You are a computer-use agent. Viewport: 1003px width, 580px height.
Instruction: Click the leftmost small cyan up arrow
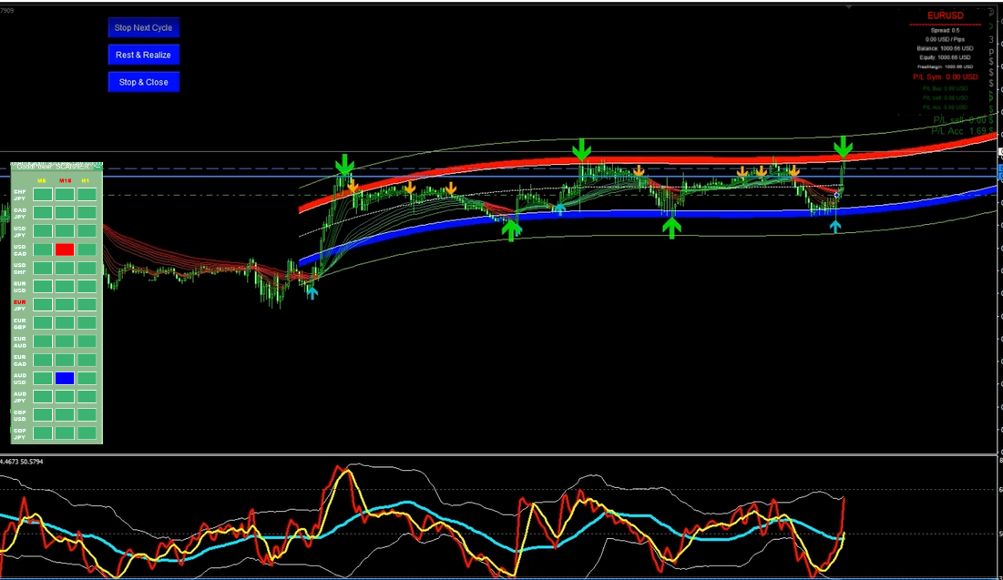[x=312, y=293]
